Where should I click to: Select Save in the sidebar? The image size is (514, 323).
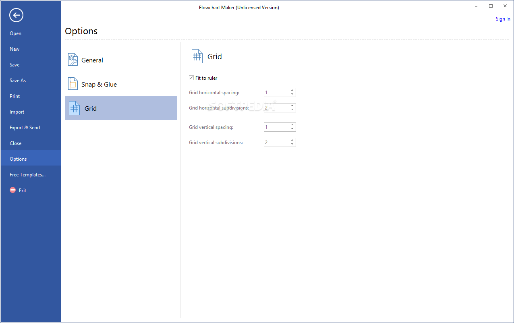click(x=31, y=65)
